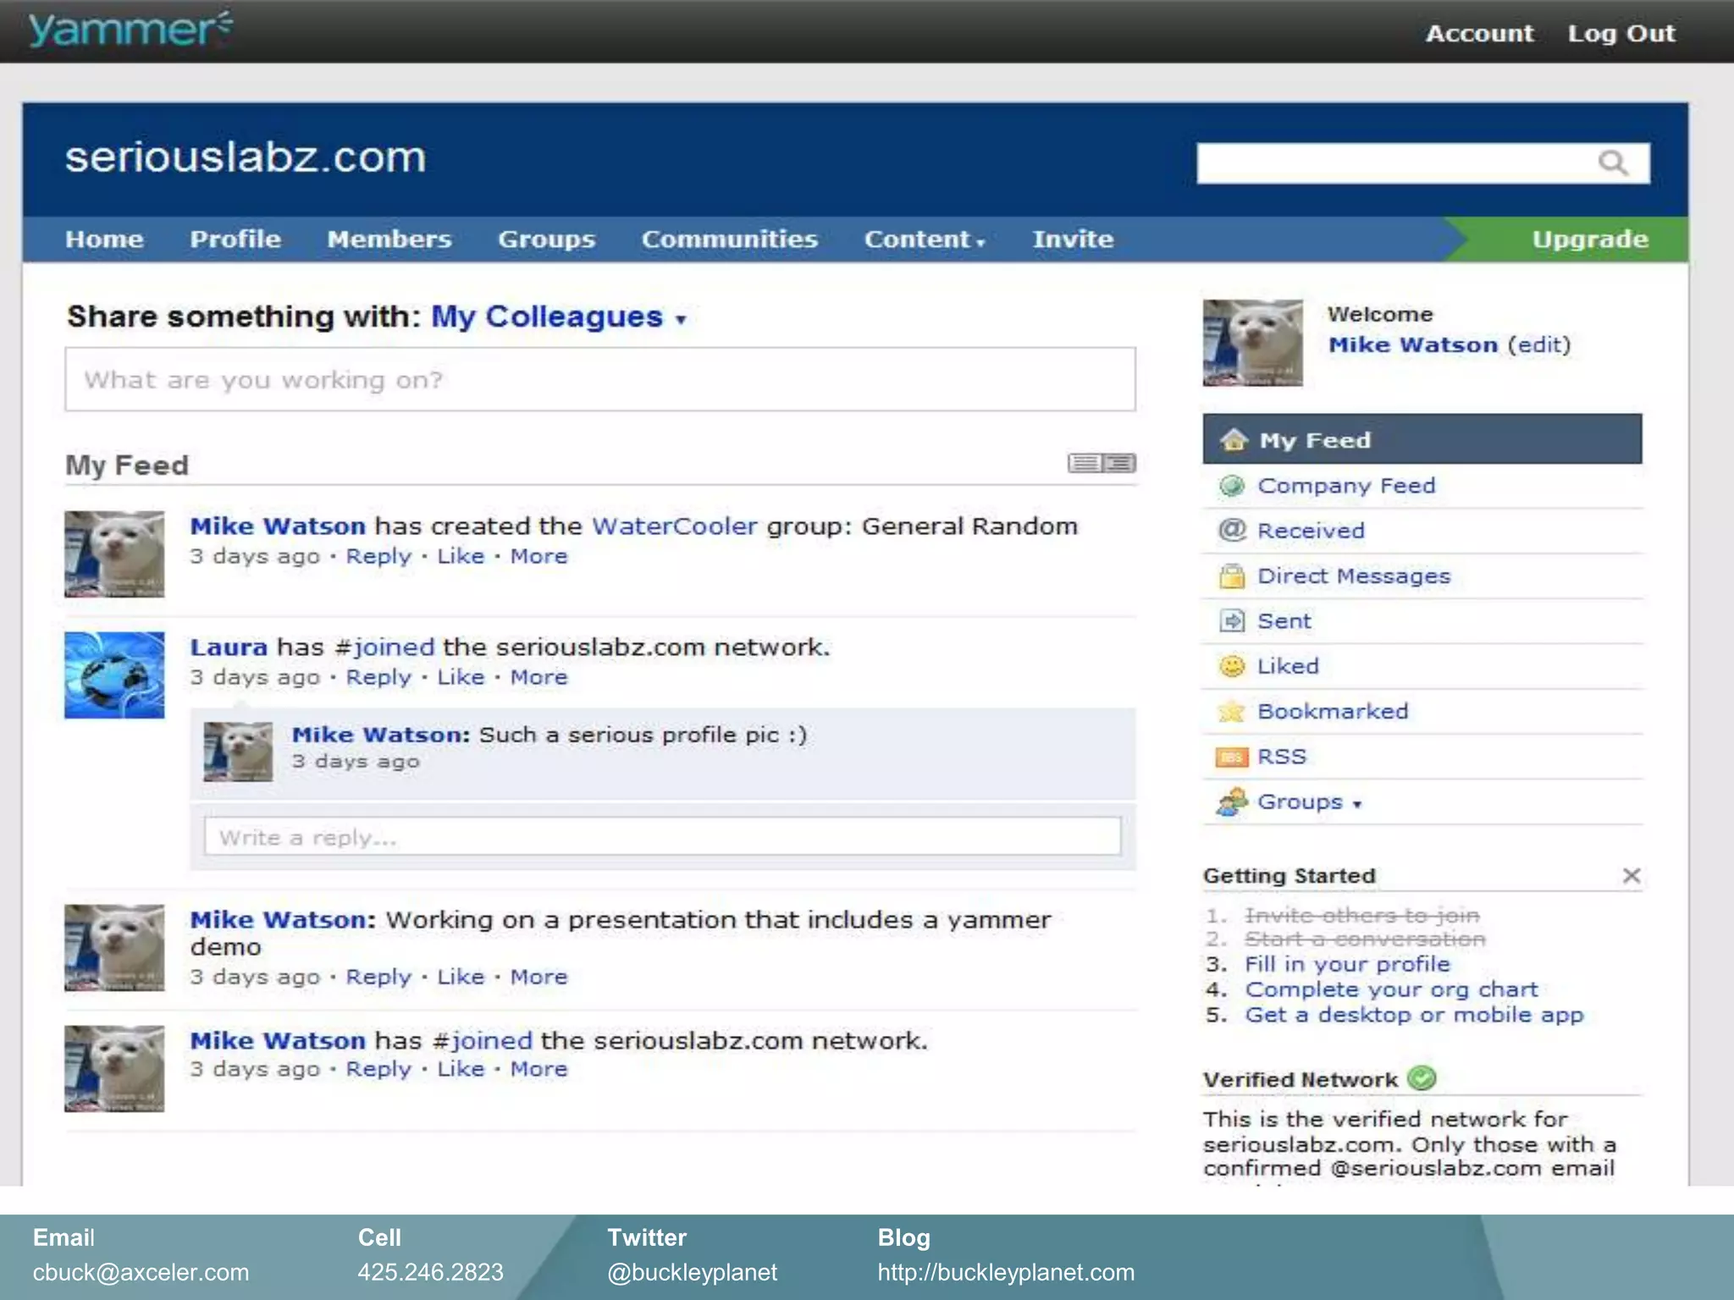The height and width of the screenshot is (1300, 1734).
Task: Reply to Laura's joined post
Action: pyautogui.click(x=378, y=677)
